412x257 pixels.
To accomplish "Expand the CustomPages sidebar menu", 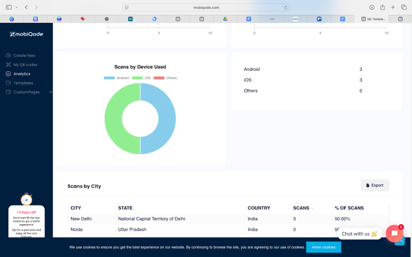I will pyautogui.click(x=50, y=92).
